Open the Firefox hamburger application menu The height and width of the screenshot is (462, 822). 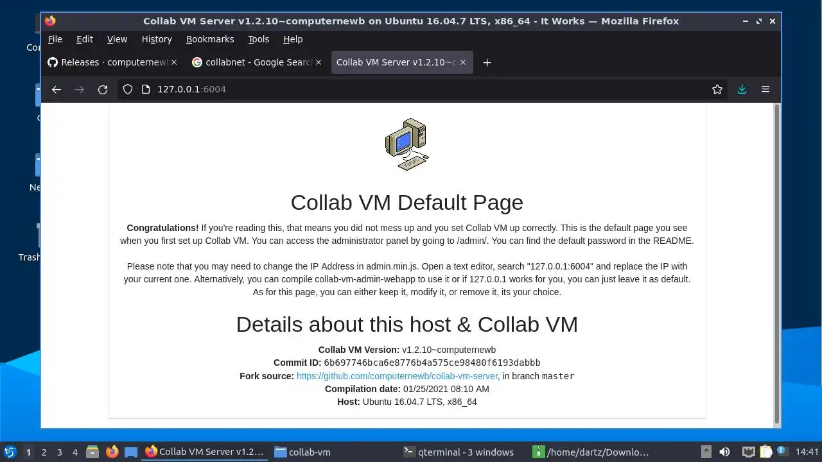pyautogui.click(x=765, y=89)
